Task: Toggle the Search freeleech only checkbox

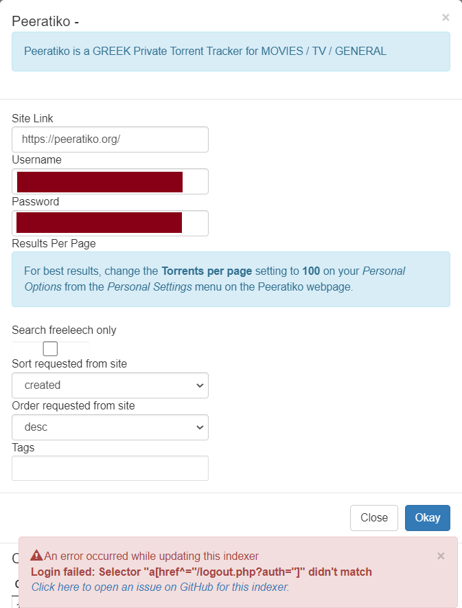Action: tap(50, 348)
